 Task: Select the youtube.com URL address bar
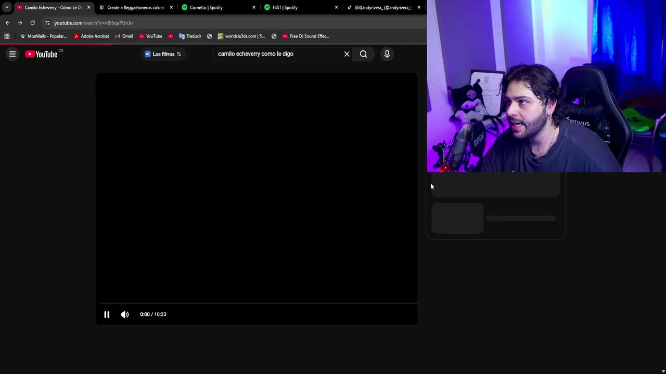point(94,23)
